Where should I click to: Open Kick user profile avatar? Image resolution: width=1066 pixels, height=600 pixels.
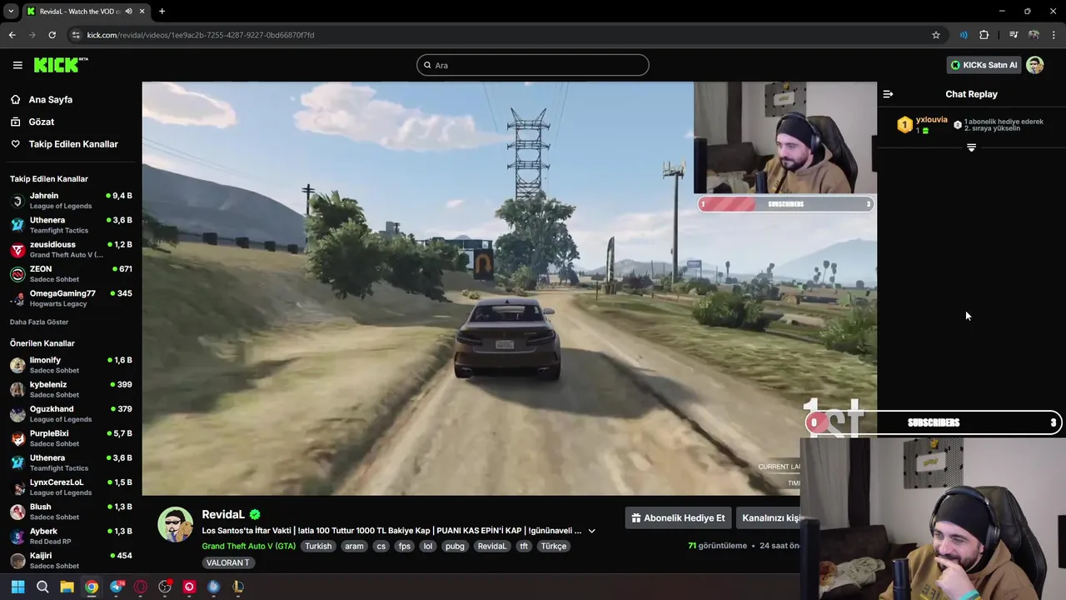pyautogui.click(x=1035, y=65)
